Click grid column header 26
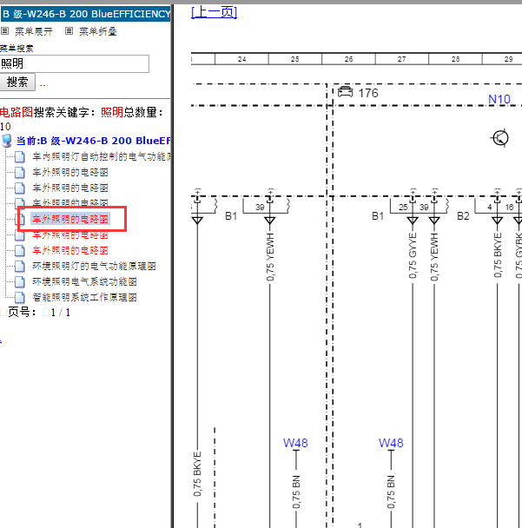Image resolution: width=522 pixels, height=528 pixels. pos(348,59)
